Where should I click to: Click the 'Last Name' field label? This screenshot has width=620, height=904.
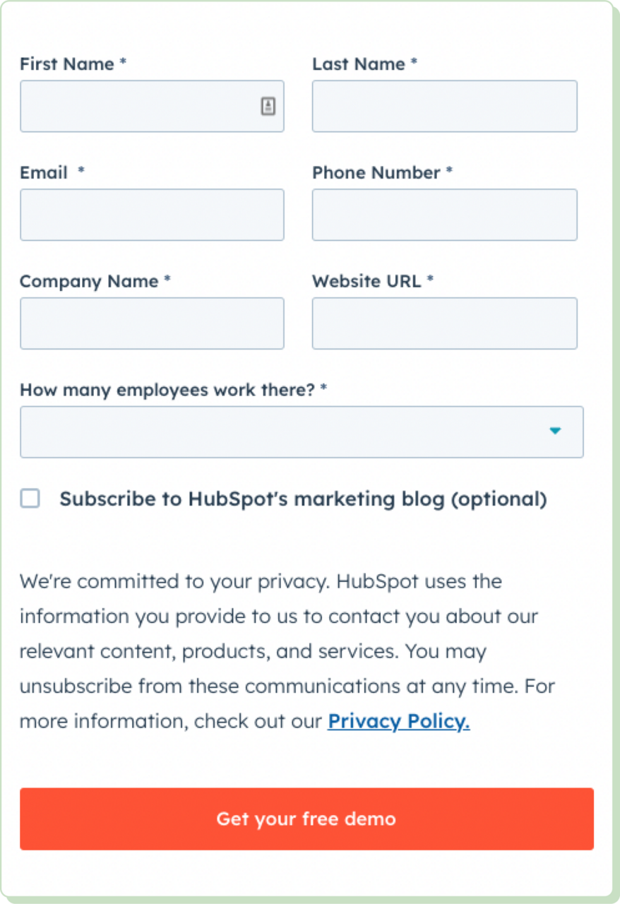[359, 64]
